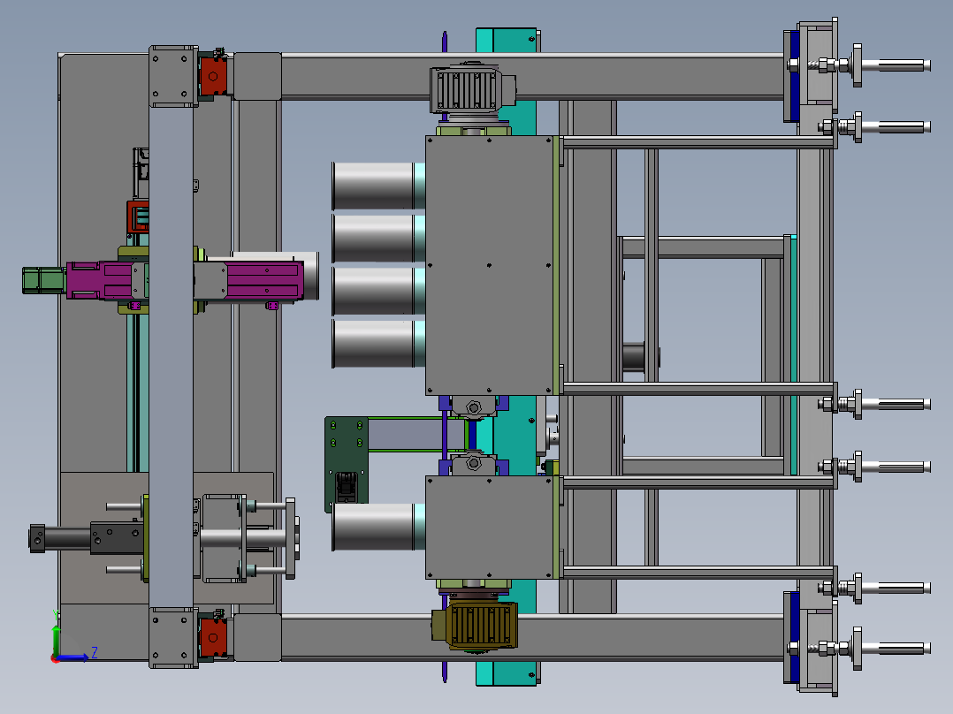
Task: Select the large upper gray cover plate
Action: click(x=489, y=266)
